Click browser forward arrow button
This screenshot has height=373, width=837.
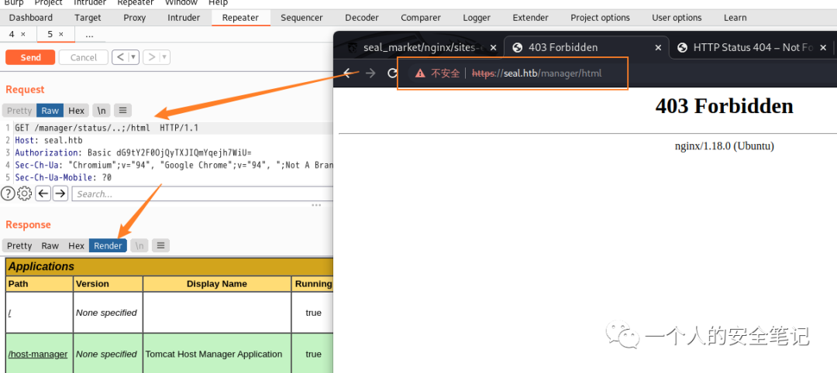[370, 73]
